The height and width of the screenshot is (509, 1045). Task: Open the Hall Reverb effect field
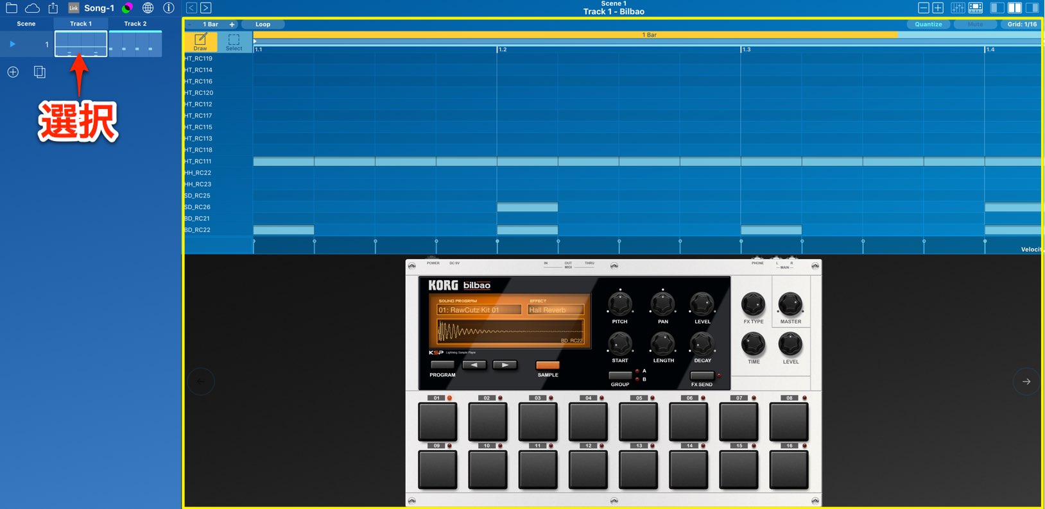(556, 310)
